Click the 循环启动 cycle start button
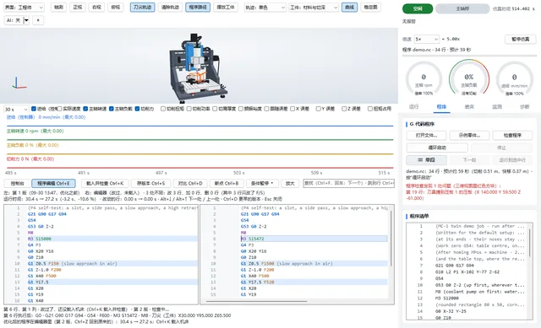 (437, 148)
